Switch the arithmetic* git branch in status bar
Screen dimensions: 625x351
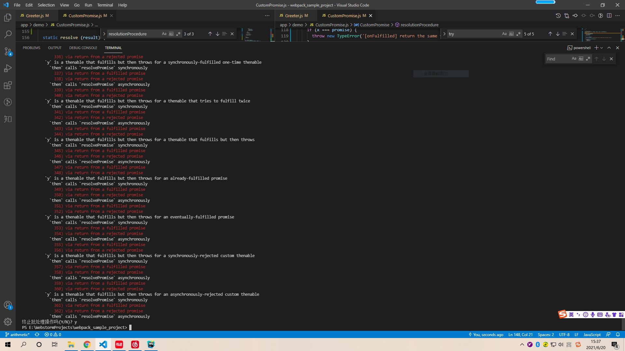click(x=17, y=334)
